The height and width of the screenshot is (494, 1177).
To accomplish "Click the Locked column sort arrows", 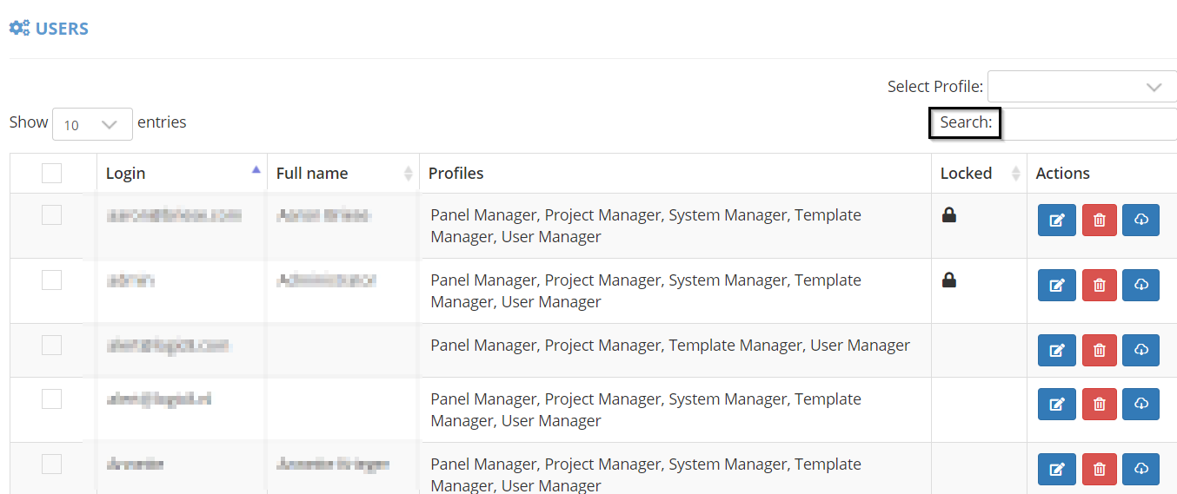I will coord(1015,174).
